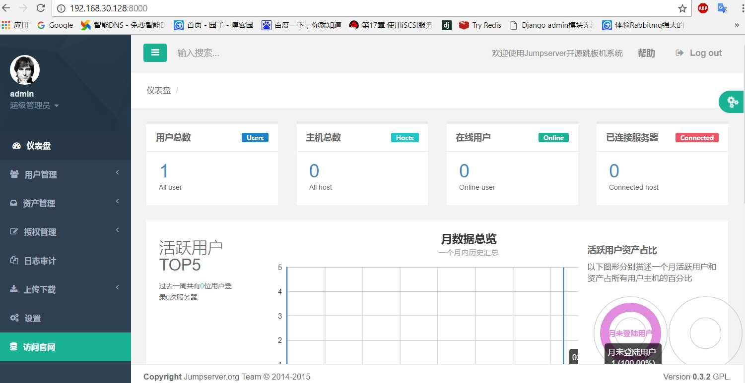The image size is (745, 383).
Task: Click the page info icon in address bar
Action: click(61, 8)
